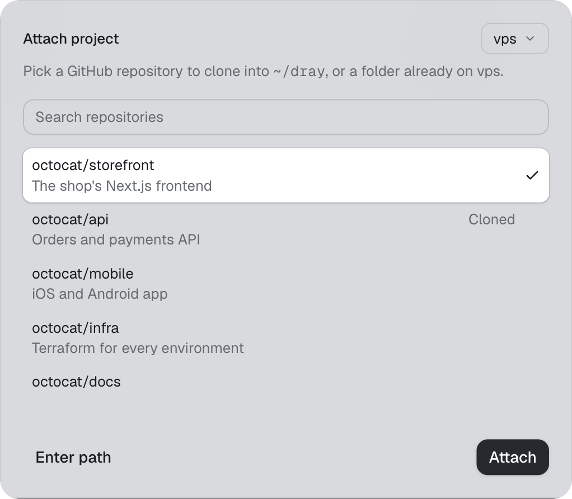Click 'The shop's Next.js frontend' description
The image size is (572, 499).
(122, 186)
